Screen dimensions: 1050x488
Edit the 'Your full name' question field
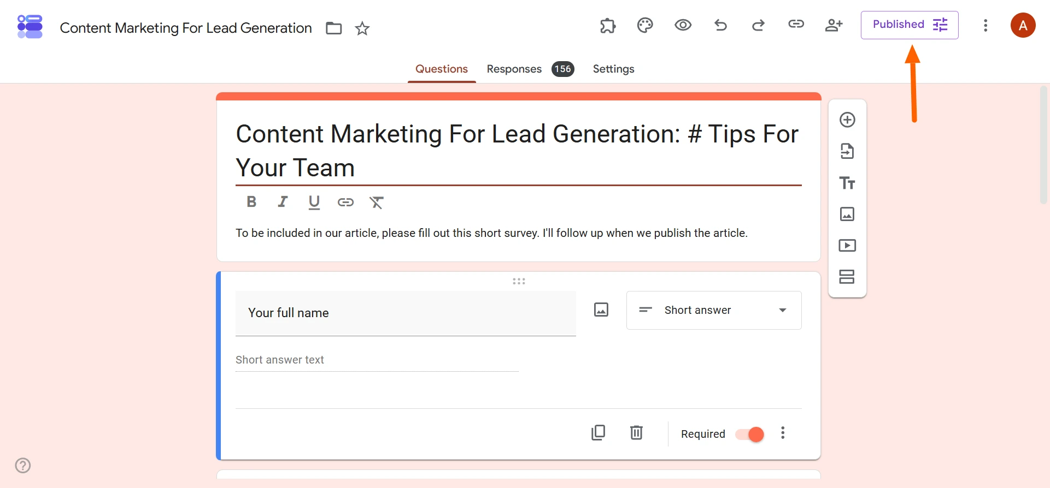tap(406, 313)
